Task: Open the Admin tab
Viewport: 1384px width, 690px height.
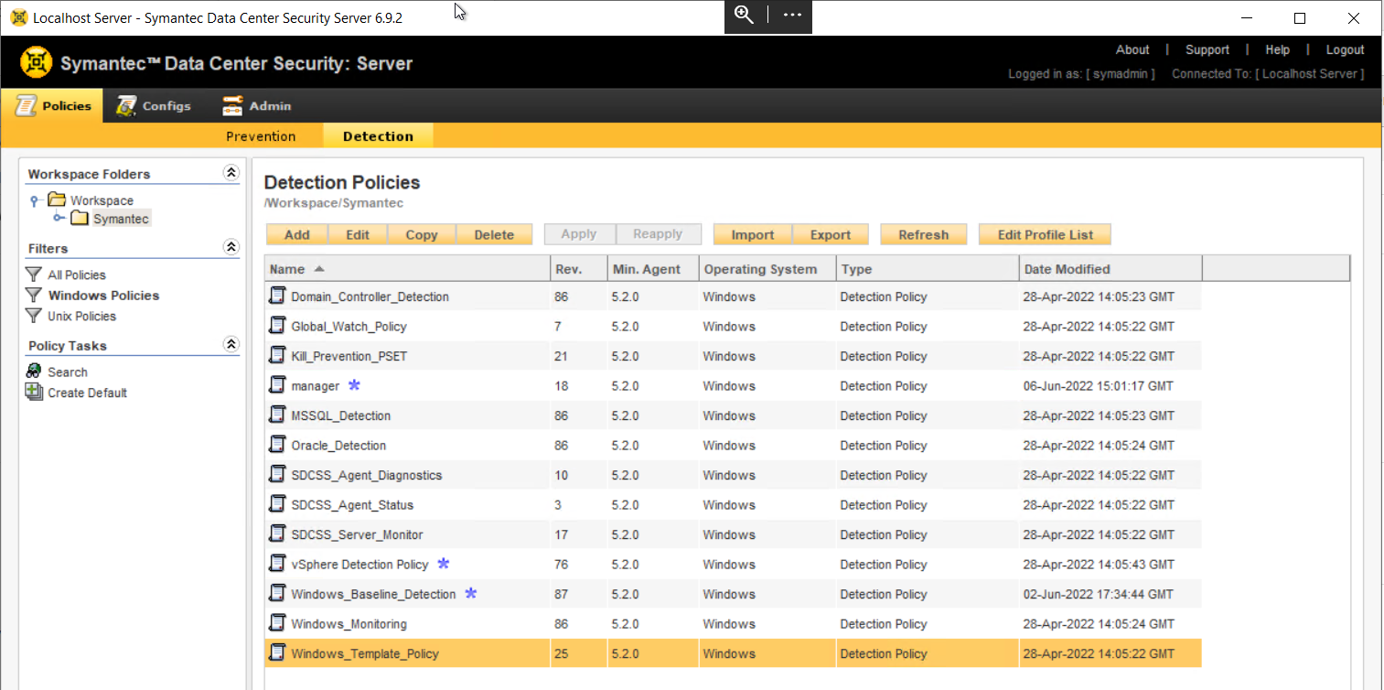Action: [x=257, y=106]
